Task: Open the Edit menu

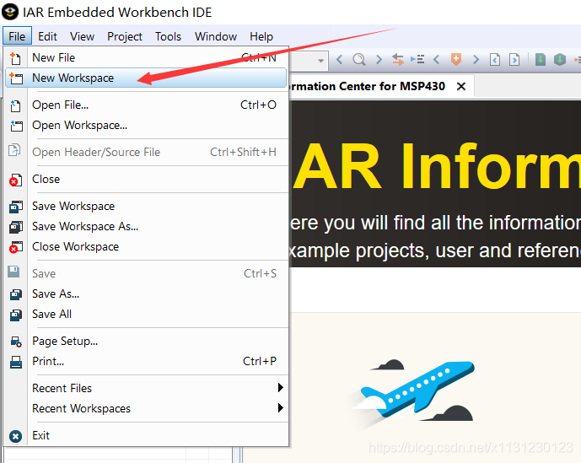Action: pos(47,36)
